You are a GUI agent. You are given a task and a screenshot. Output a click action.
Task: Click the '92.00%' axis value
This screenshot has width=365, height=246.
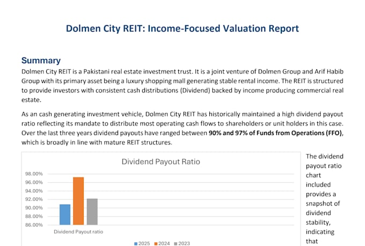click(34, 199)
